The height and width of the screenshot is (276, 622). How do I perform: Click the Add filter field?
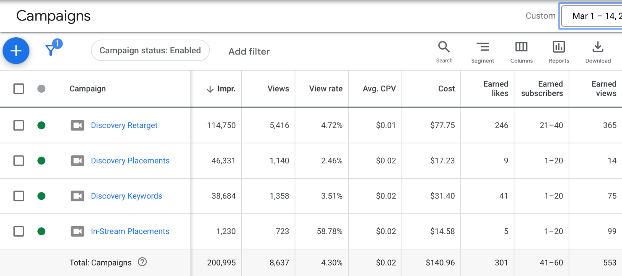tap(249, 52)
